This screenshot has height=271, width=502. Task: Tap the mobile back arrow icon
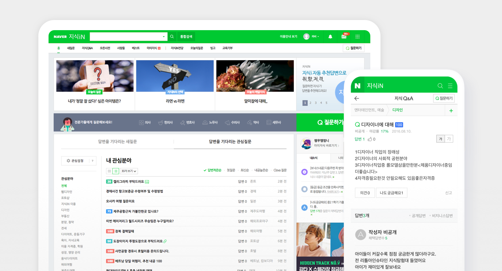pyautogui.click(x=356, y=99)
